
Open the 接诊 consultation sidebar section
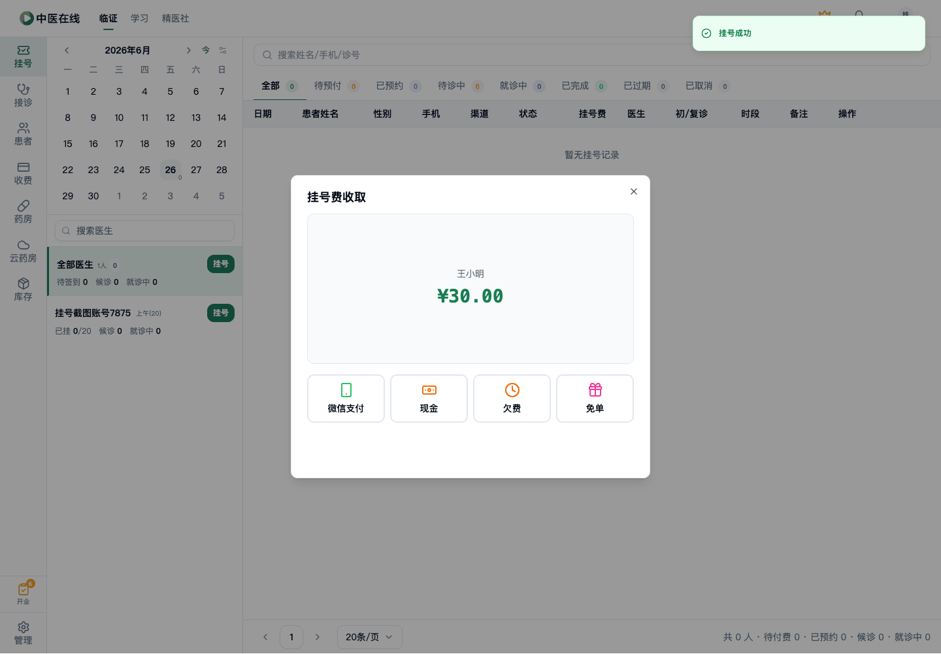(23, 95)
